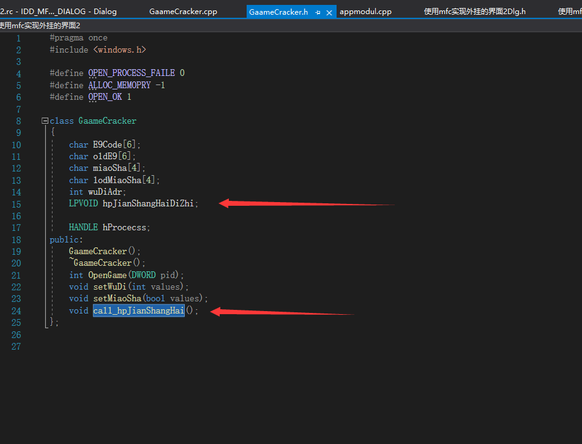Click the <windows.h> include path
The width and height of the screenshot is (582, 444).
(x=119, y=50)
